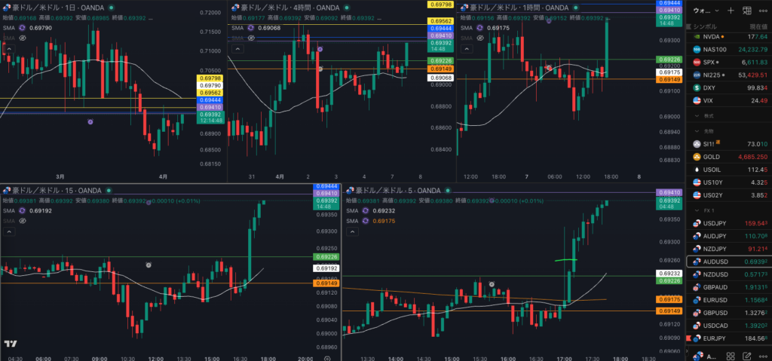The width and height of the screenshot is (772, 361).
Task: Click the SMA refresh icon on daily chart
Action: [x=23, y=28]
